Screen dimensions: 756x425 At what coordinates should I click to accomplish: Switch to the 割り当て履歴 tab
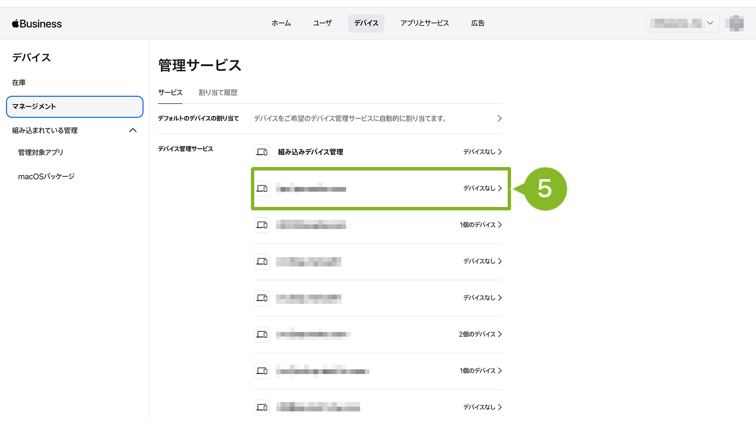point(218,93)
